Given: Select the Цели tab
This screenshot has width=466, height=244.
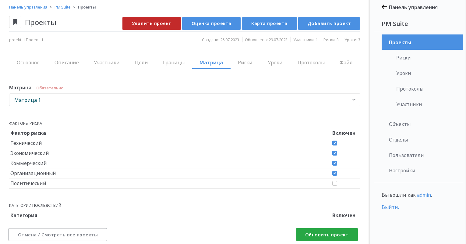Looking at the screenshot, I should click(141, 63).
